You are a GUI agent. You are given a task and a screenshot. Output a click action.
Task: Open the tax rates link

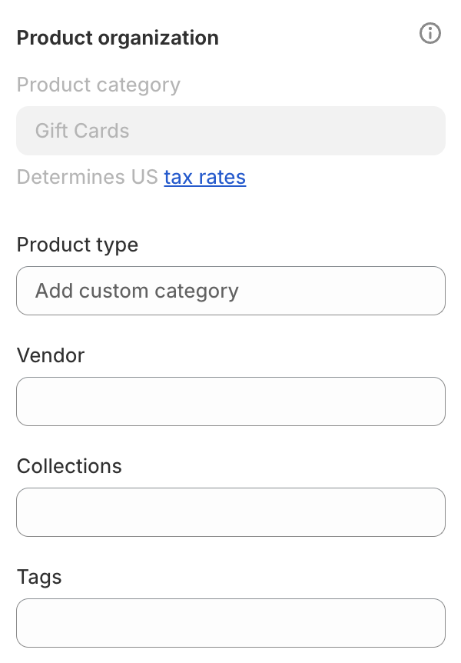pos(204,178)
